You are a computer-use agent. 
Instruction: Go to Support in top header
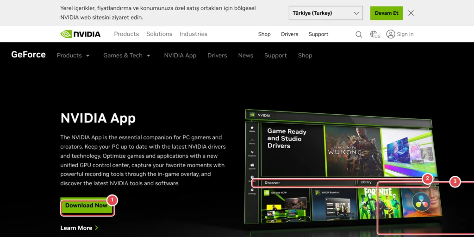tap(318, 34)
